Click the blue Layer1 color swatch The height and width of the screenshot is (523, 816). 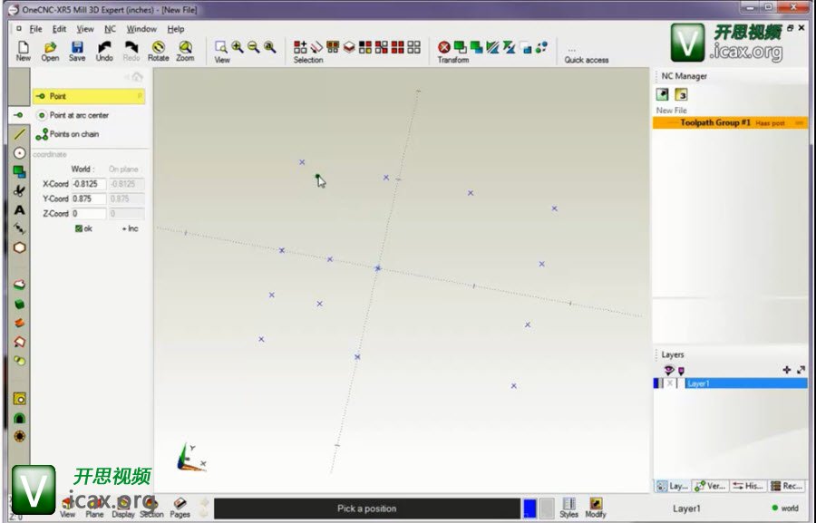(656, 383)
